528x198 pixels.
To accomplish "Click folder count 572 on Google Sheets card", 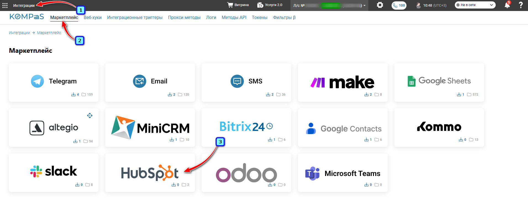I will point(472,95).
